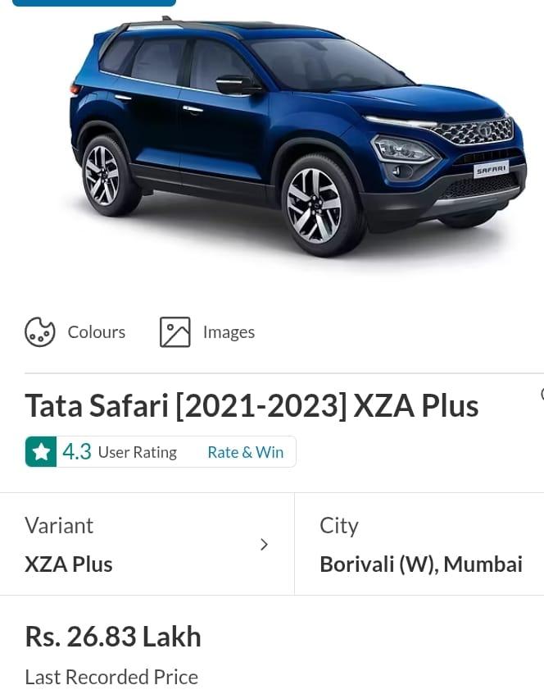Tap the blue button at top edge
Viewport: 544px width, 699px height.
point(94,2)
